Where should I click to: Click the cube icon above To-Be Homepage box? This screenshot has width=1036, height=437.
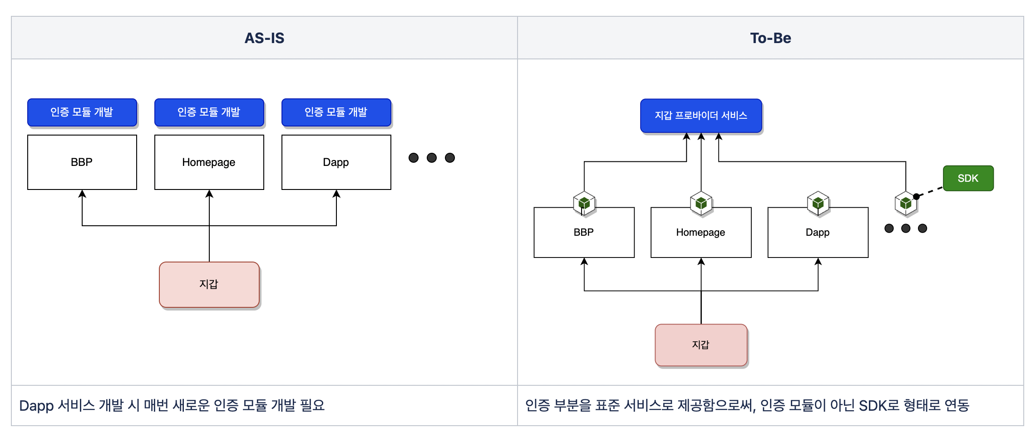tap(701, 203)
